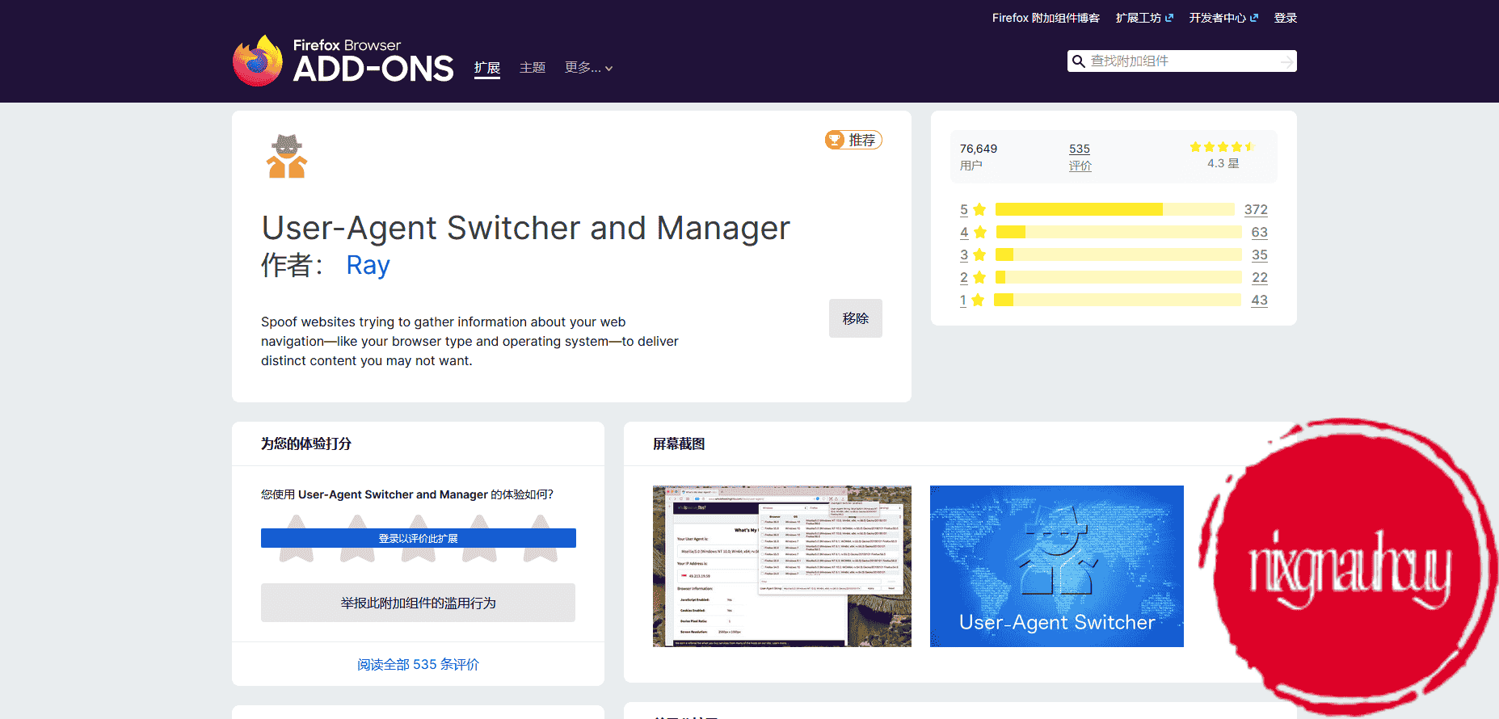This screenshot has width=1499, height=719.
Task: Click the star icon in the 5-star row
Action: (x=979, y=210)
